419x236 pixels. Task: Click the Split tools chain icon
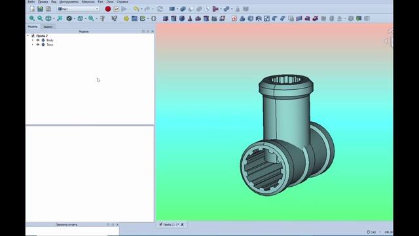pos(227,9)
